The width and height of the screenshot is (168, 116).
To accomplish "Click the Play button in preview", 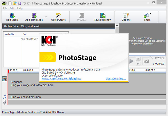I will [132, 61].
